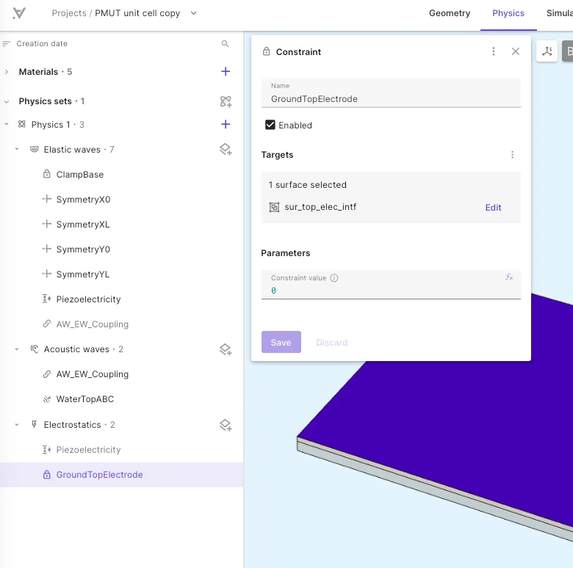Select the ClampBase constraint

(80, 175)
